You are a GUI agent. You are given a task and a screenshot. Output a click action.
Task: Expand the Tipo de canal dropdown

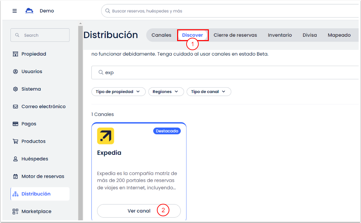tap(209, 92)
